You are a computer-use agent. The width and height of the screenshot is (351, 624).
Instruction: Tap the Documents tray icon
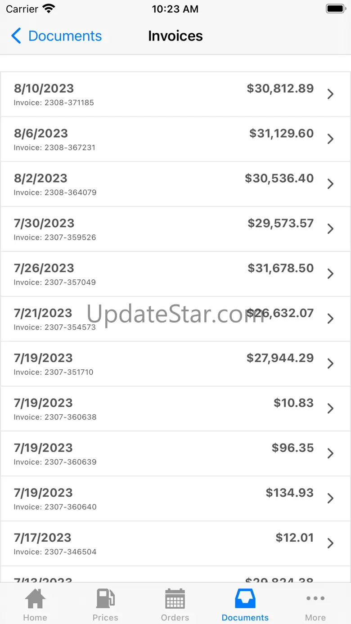coord(245,599)
